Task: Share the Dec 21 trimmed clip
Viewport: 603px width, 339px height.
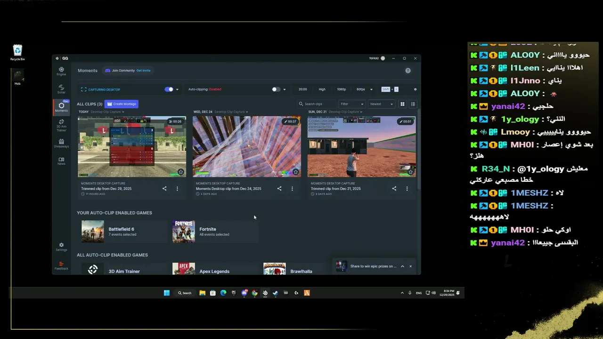Action: pyautogui.click(x=394, y=188)
